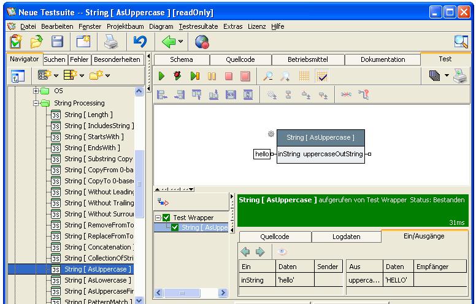Toggle the Test Wrapper checkbox

pyautogui.click(x=167, y=218)
